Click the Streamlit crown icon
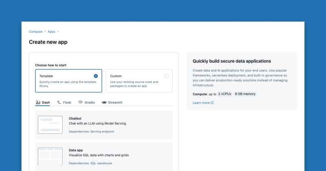Image resolution: width=326 pixels, height=171 pixels. 104,102
